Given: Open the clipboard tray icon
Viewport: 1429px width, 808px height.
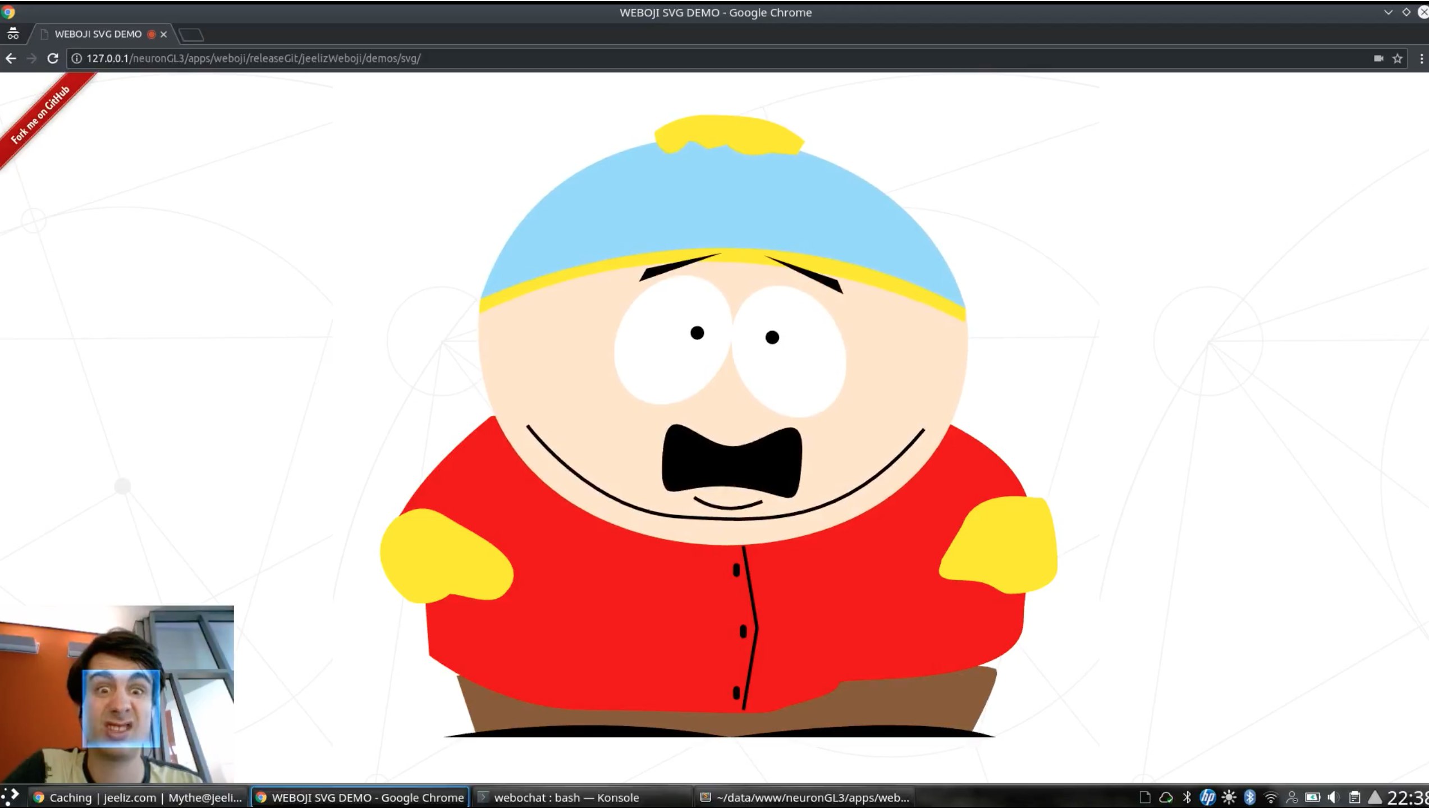Looking at the screenshot, I should (1354, 797).
